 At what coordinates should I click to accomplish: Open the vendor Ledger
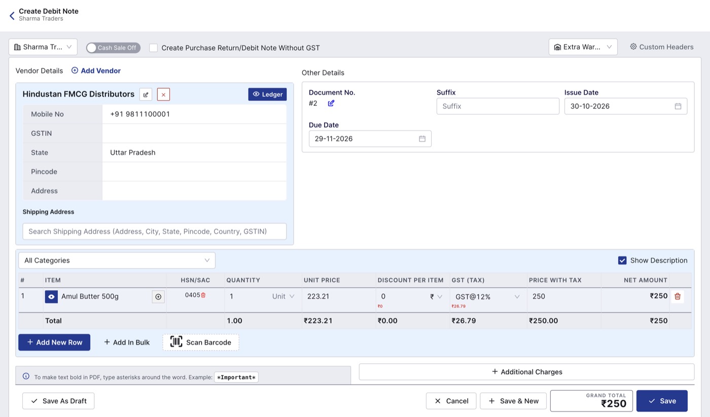pos(267,94)
